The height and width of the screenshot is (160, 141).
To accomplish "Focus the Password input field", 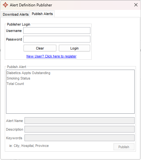I will (x=57, y=39).
